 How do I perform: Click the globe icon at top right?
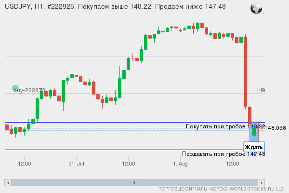point(256,8)
